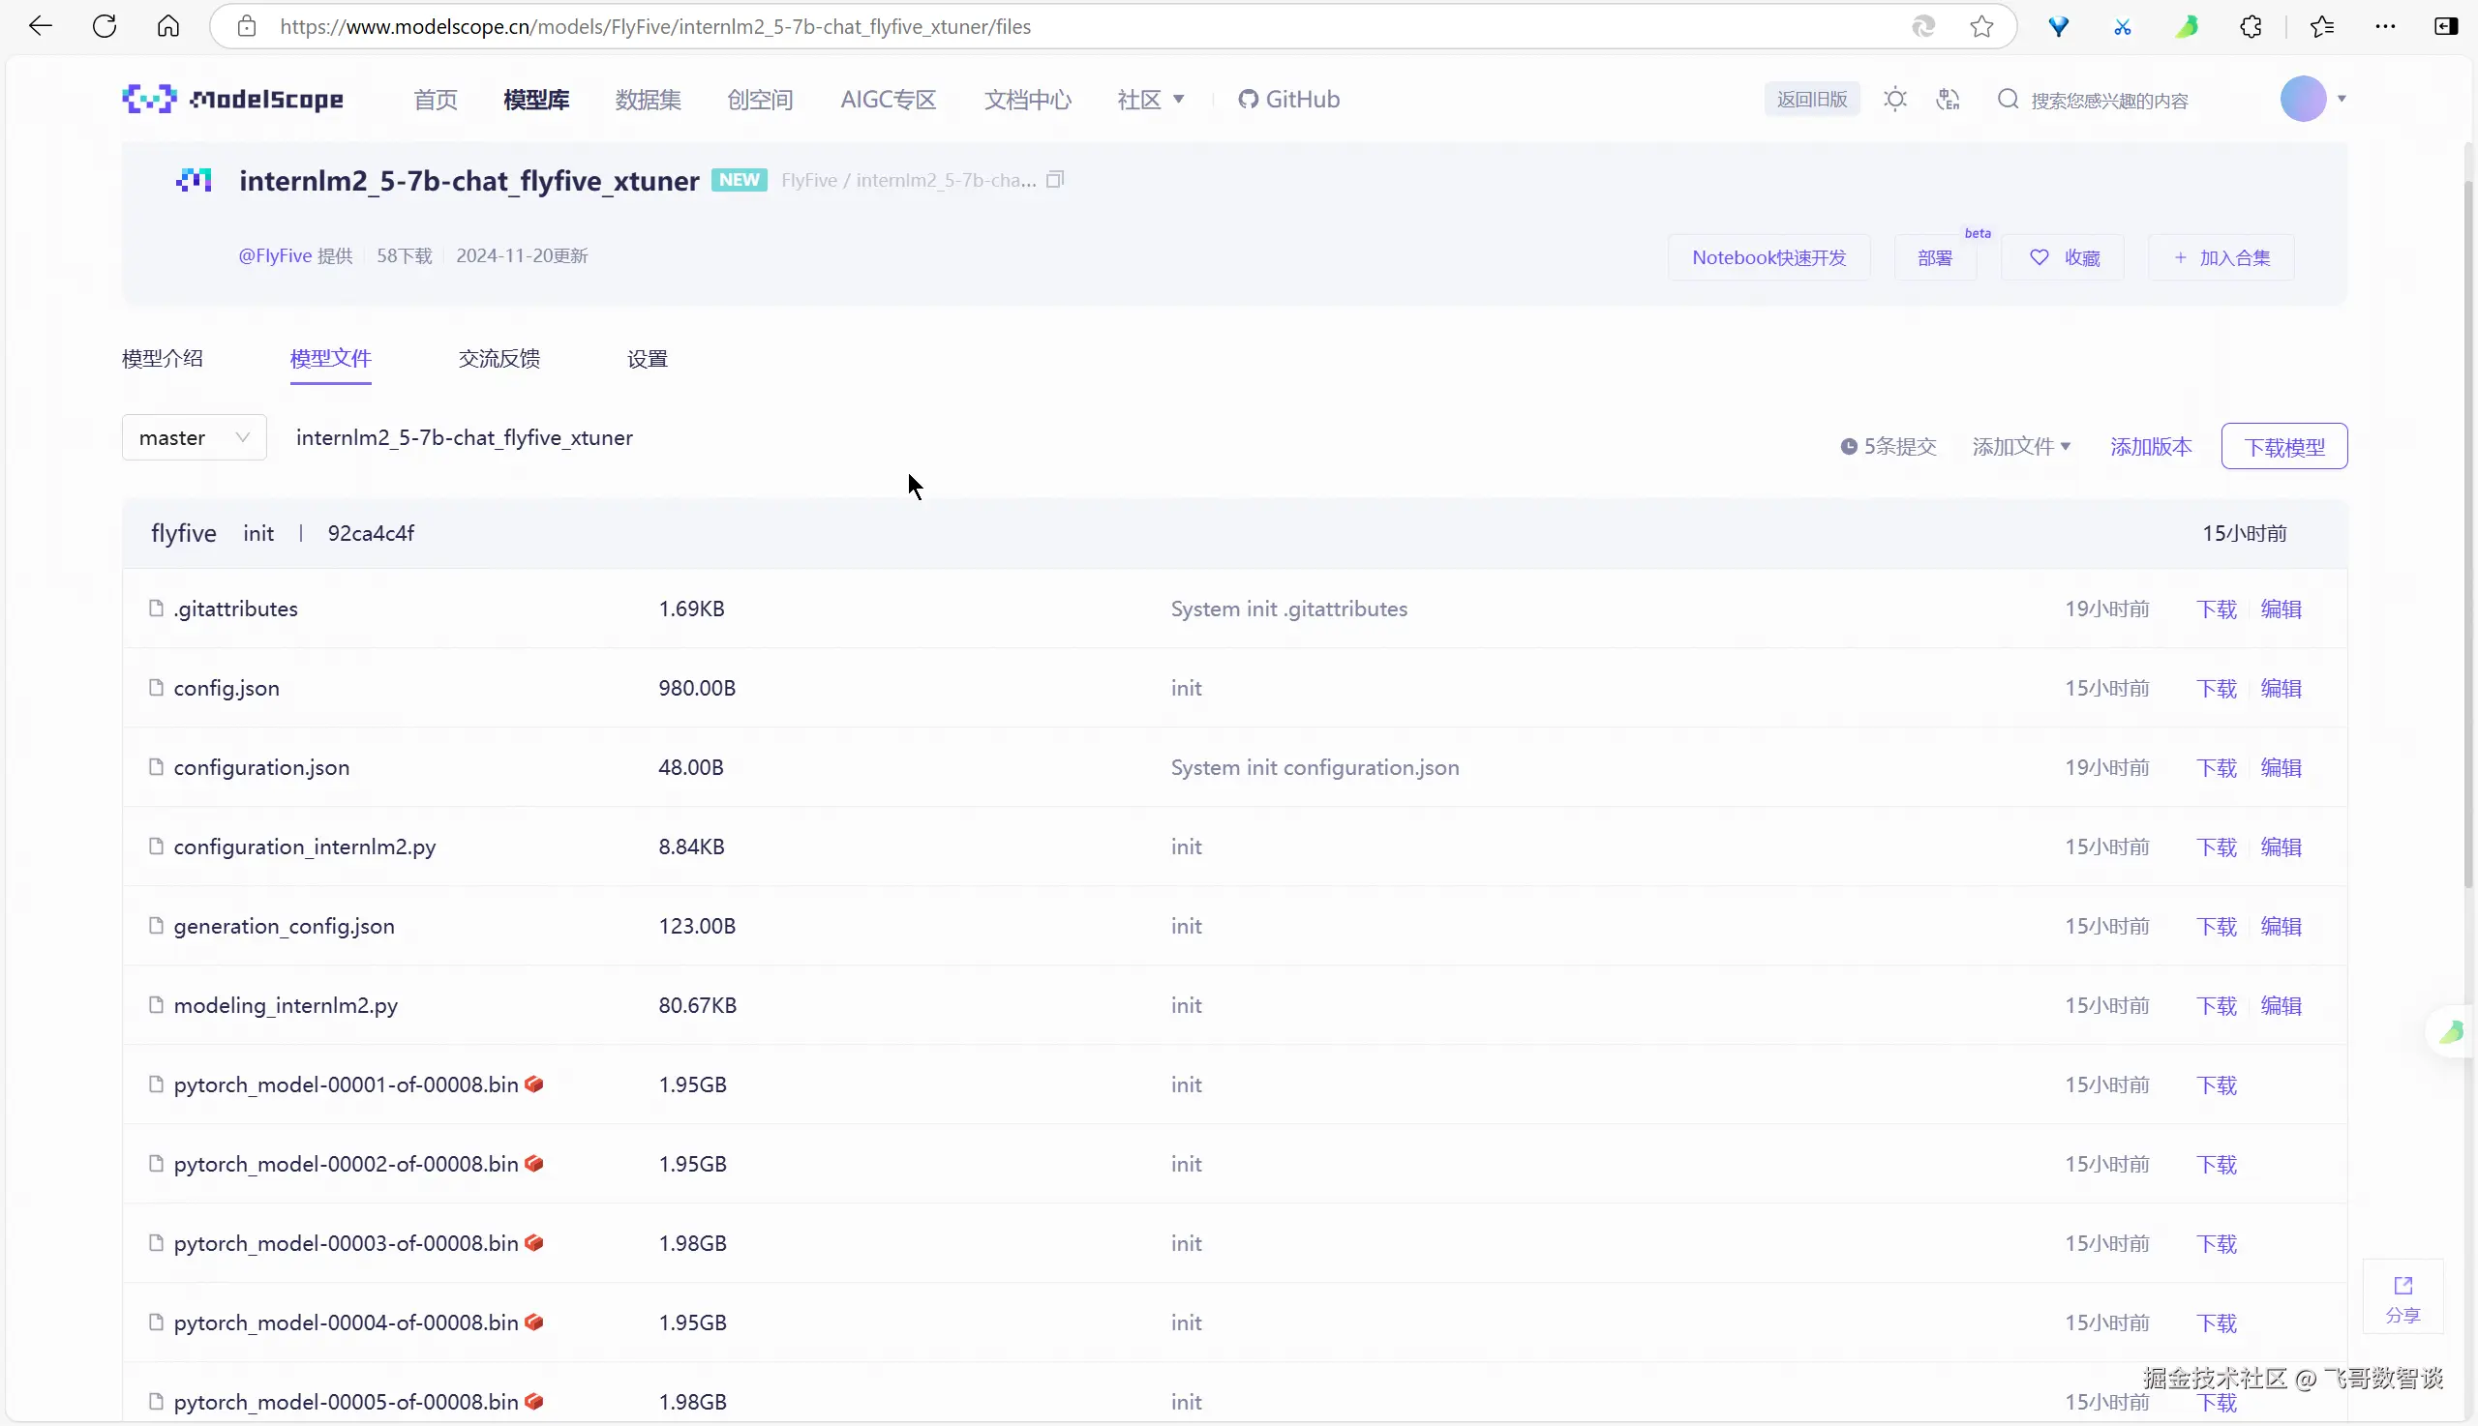Open the browser extensions puzzle icon
The height and width of the screenshot is (1426, 2478).
2251,26
